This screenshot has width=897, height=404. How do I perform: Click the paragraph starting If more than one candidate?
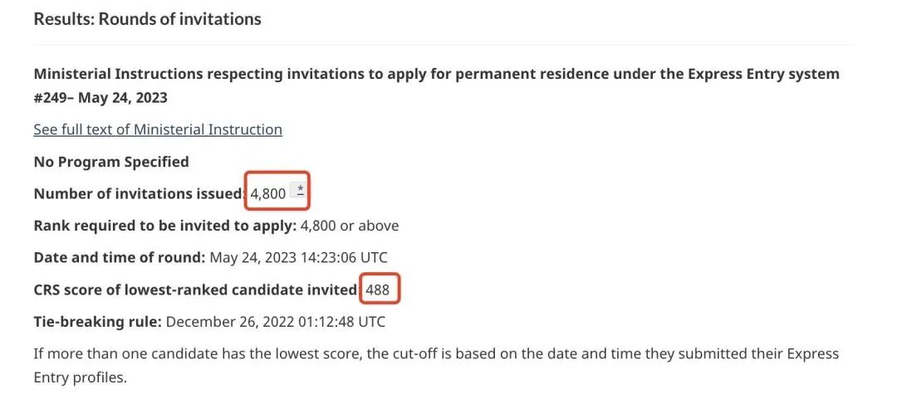pos(437,365)
